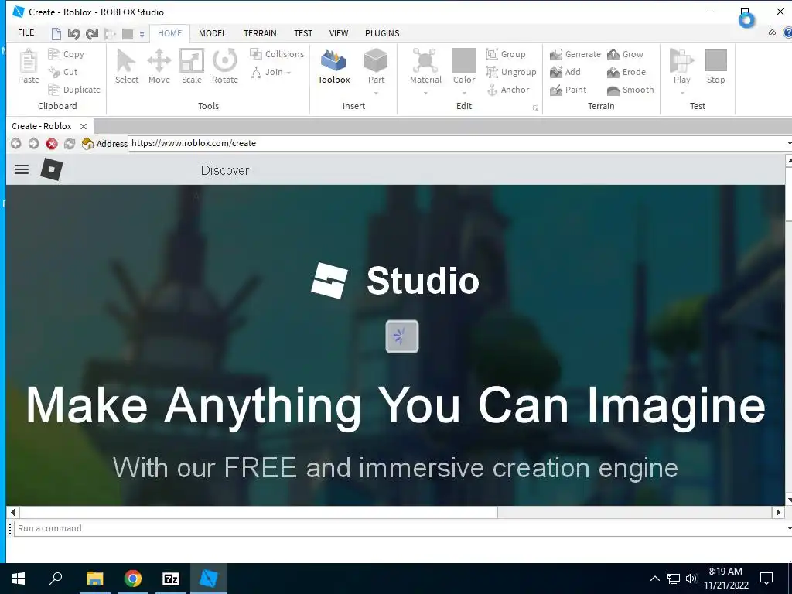Click the Roblox logo on the page

tap(52, 169)
